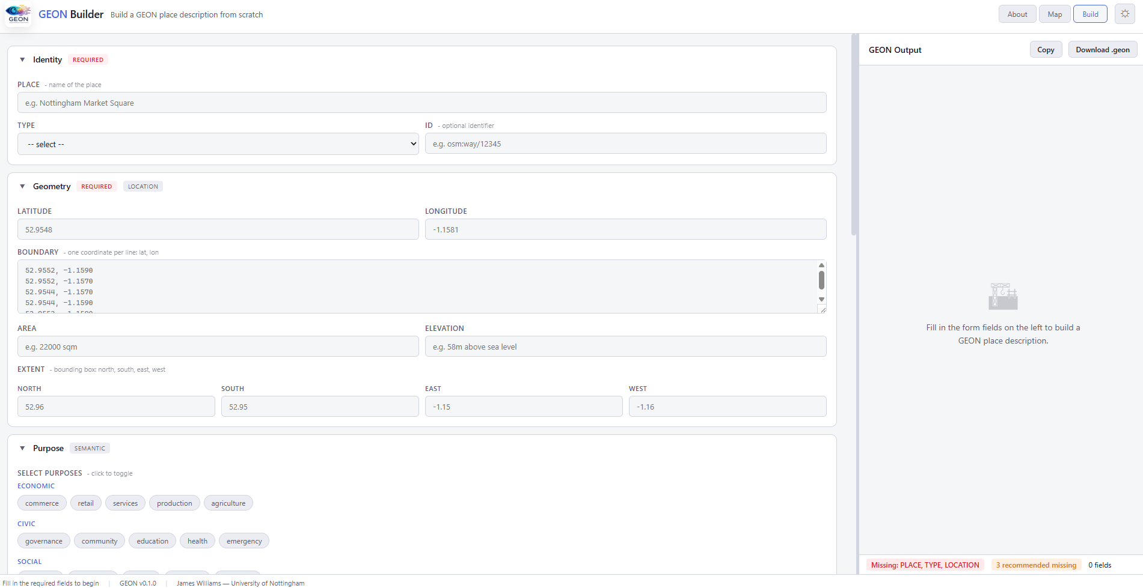This screenshot has width=1143, height=588.
Task: Toggle the health purpose chip
Action: (x=197, y=541)
